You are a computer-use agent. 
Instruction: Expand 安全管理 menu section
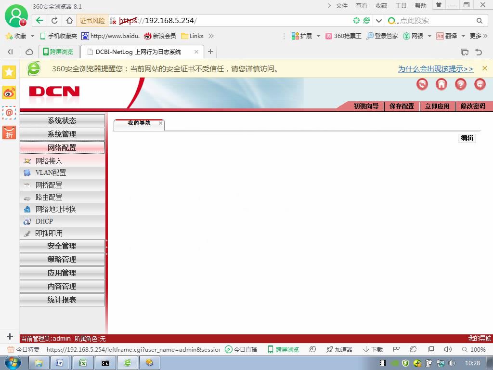click(62, 246)
